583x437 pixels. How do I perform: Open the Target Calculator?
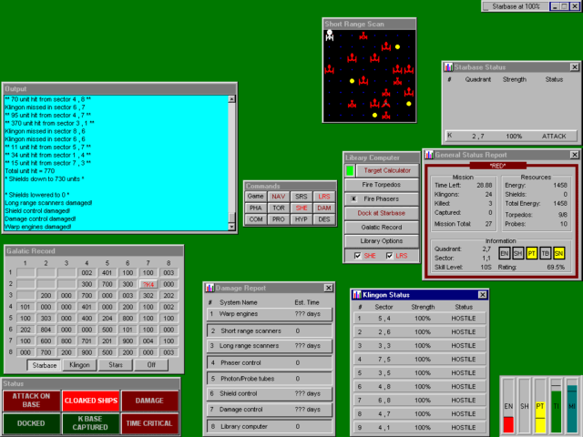pos(387,170)
